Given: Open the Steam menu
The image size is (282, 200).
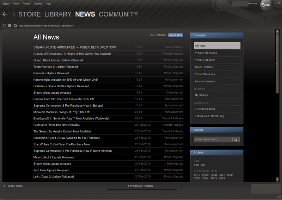Looking at the screenshot, I should pos(6,4).
